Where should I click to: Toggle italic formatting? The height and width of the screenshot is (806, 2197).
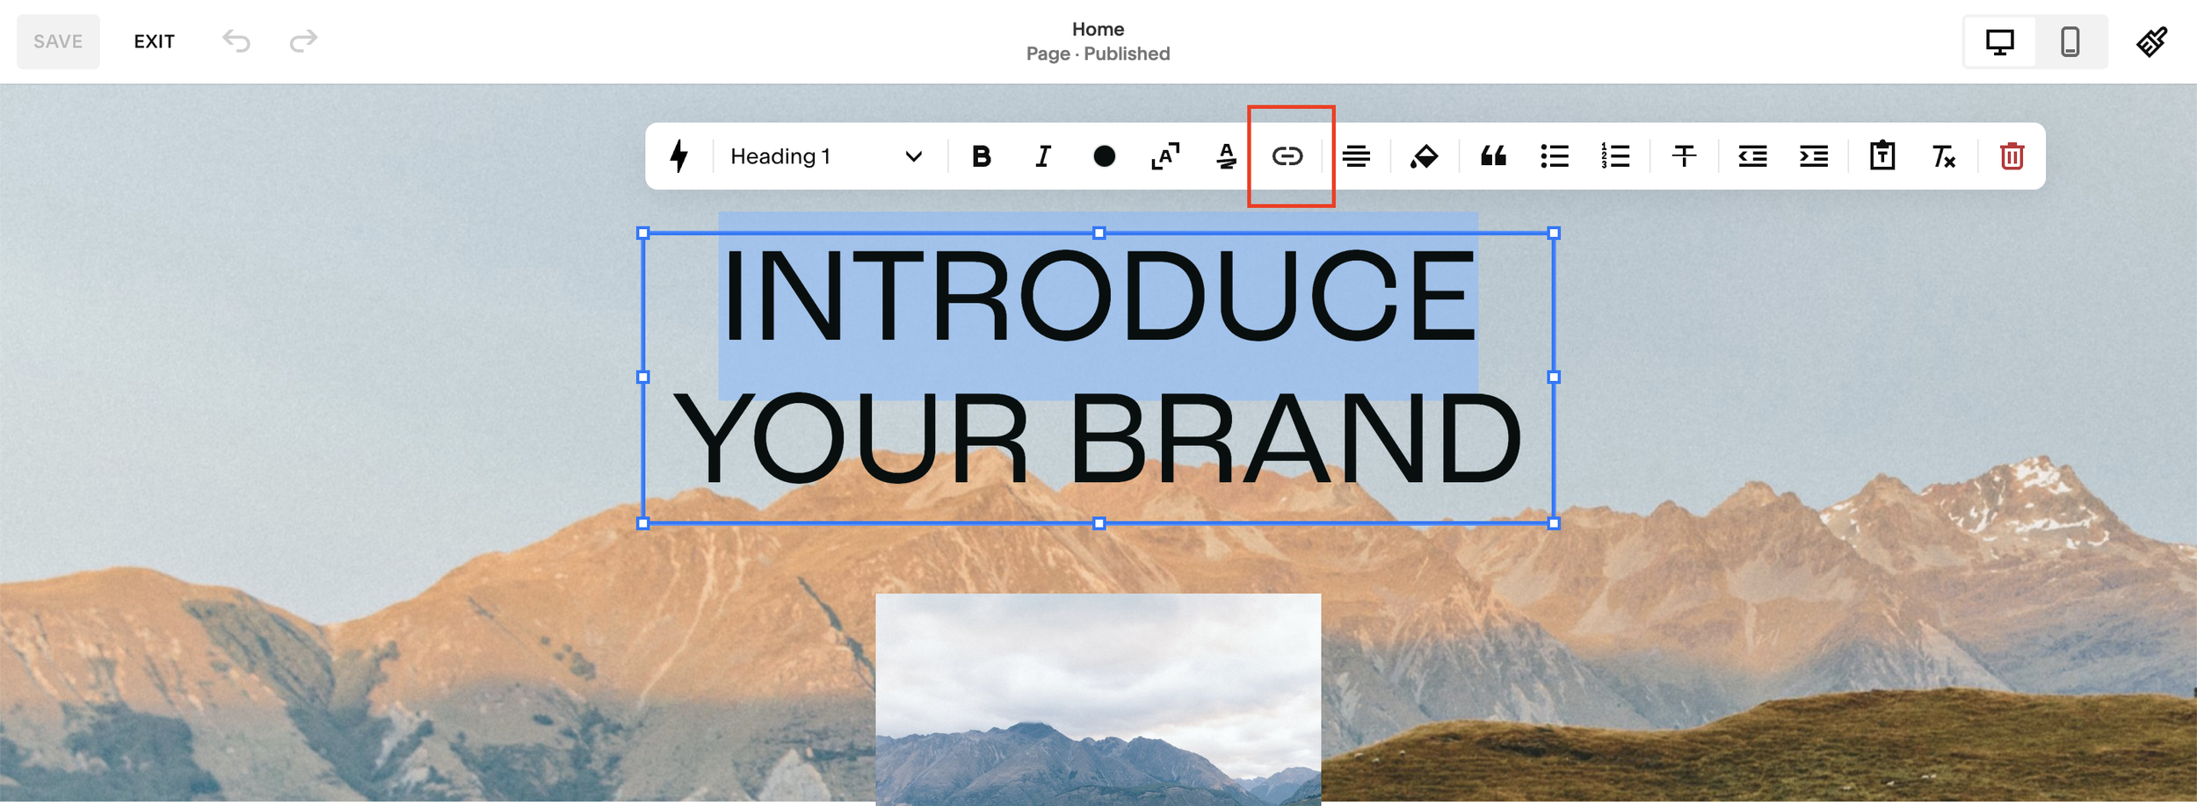coord(1043,156)
